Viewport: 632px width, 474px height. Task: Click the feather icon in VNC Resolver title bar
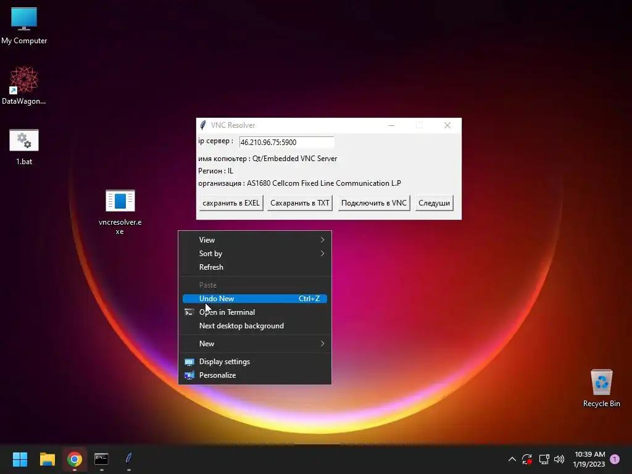pyautogui.click(x=203, y=125)
